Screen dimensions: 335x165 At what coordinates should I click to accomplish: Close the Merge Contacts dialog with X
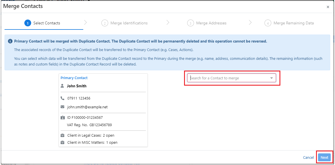(328, 7)
